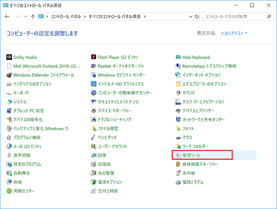This screenshot has width=277, height=209.
Task: Expand chevron after すべてのコントロール パネル項目 breadcrumb
Action: point(144,17)
